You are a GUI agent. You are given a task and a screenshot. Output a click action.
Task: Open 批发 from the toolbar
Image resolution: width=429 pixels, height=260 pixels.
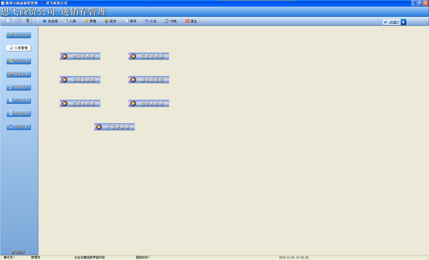111,21
